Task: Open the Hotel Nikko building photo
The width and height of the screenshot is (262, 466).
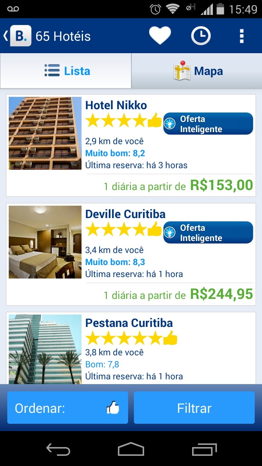Action: point(45,133)
